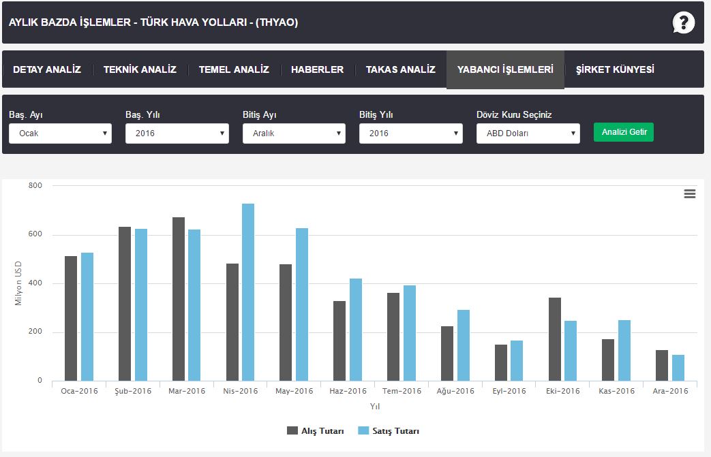
Task: Click the Eki-2016 blue Satış bar
Action: click(x=571, y=351)
